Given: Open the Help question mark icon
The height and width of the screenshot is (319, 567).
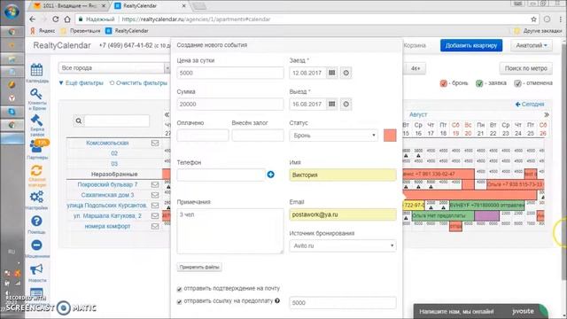Looking at the screenshot, I should tap(37, 224).
